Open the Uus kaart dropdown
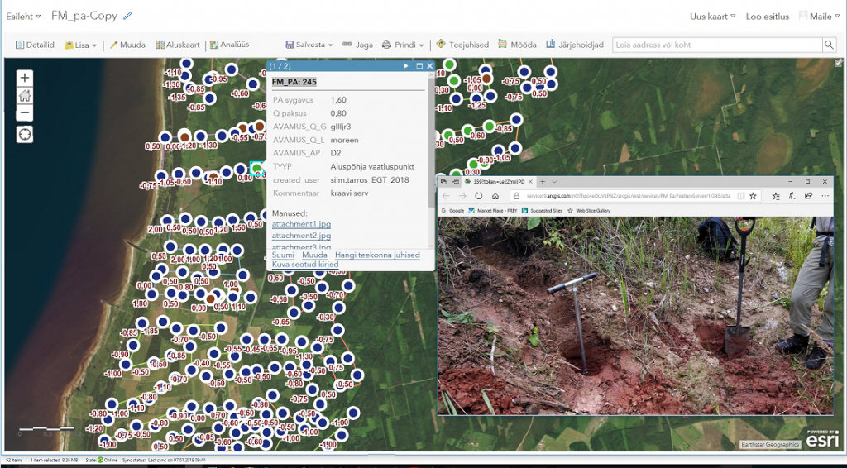 (x=712, y=17)
